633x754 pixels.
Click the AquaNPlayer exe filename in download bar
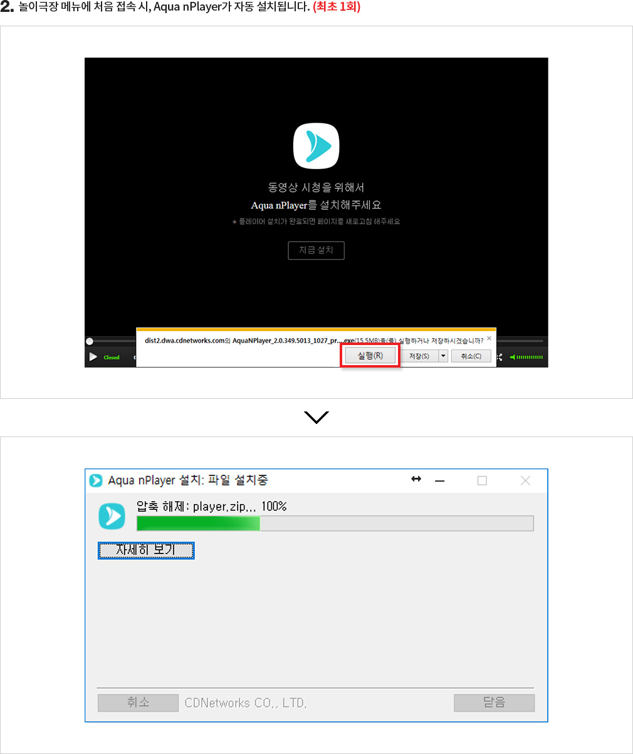[x=293, y=341]
